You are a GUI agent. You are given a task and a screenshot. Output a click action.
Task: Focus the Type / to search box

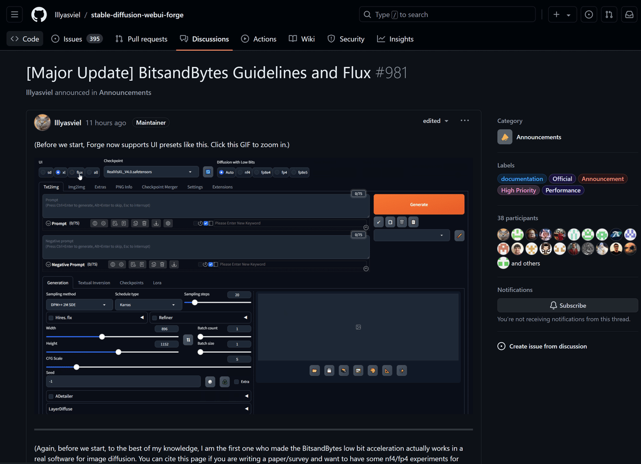coord(447,14)
